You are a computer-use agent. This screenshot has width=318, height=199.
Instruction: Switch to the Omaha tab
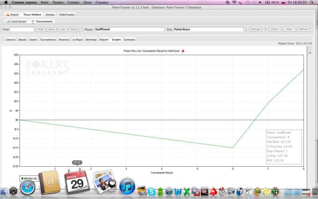coord(50,15)
